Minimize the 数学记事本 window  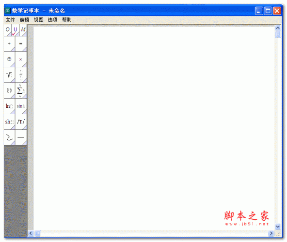tap(259, 11)
